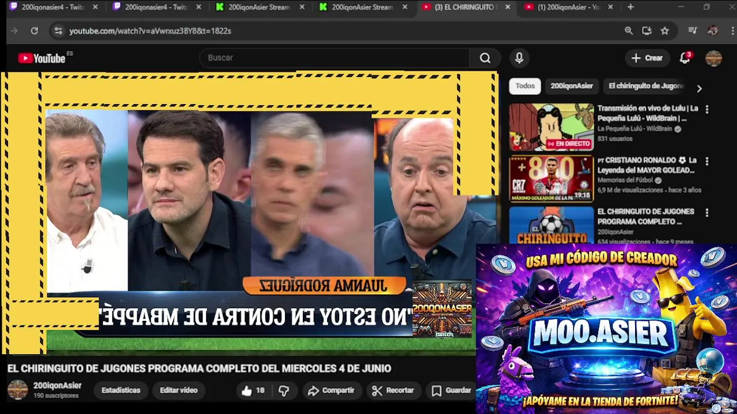
Task: Bookmark this page with the star icon
Action: pyautogui.click(x=665, y=31)
